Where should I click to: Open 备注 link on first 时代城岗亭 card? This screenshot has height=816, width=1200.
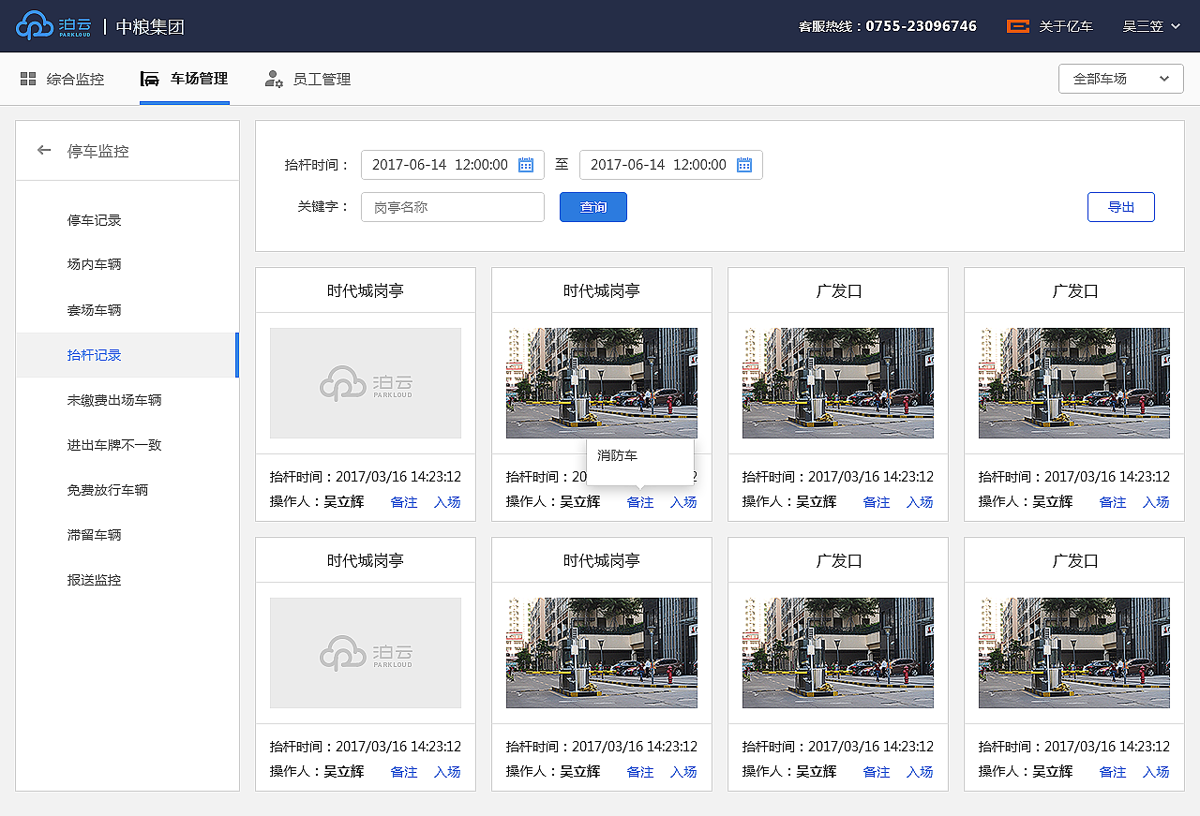[x=403, y=501]
